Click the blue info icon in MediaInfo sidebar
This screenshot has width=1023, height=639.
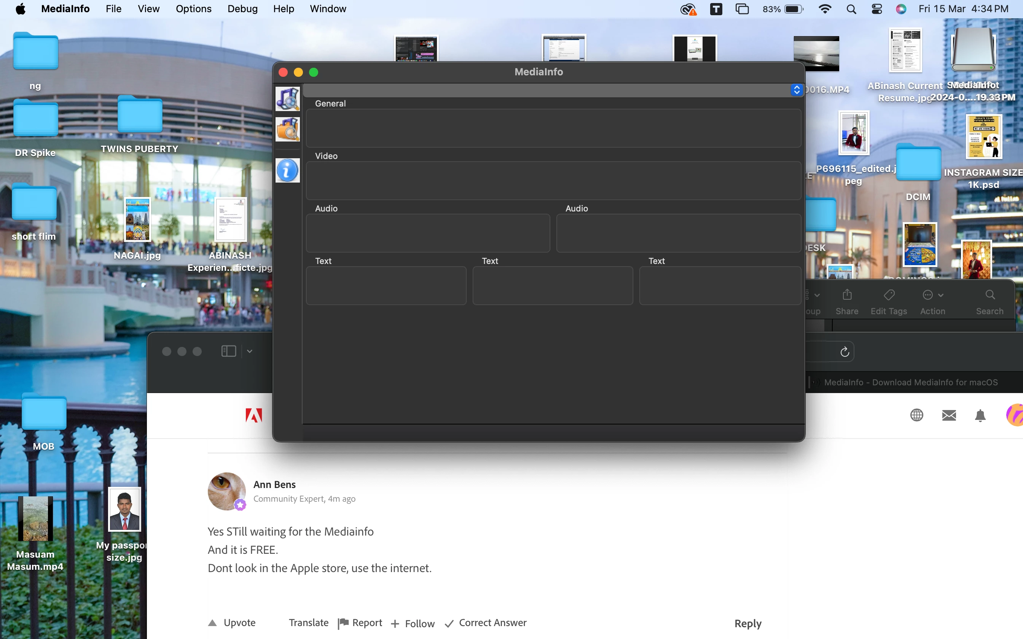click(287, 170)
